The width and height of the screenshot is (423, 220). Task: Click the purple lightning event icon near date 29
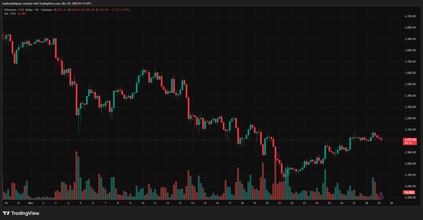coord(381,197)
